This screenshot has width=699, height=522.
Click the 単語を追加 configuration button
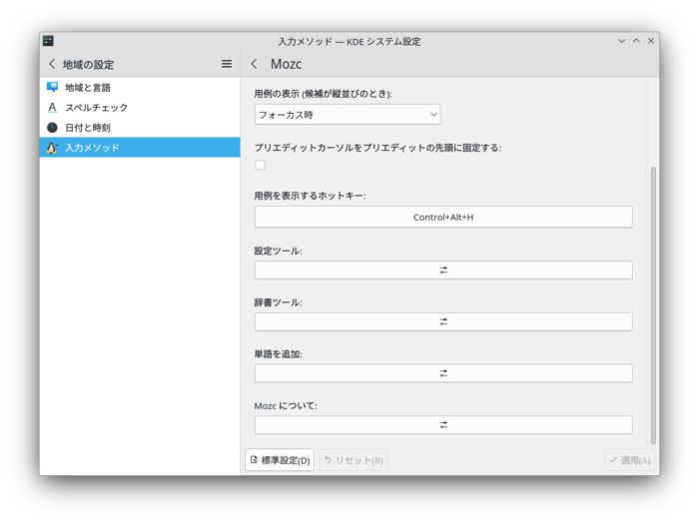[x=443, y=373]
